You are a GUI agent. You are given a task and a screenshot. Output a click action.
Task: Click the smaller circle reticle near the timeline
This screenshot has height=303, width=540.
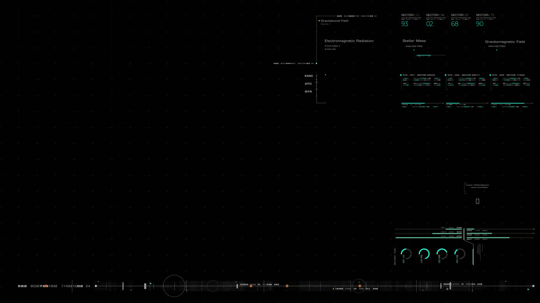212,286
